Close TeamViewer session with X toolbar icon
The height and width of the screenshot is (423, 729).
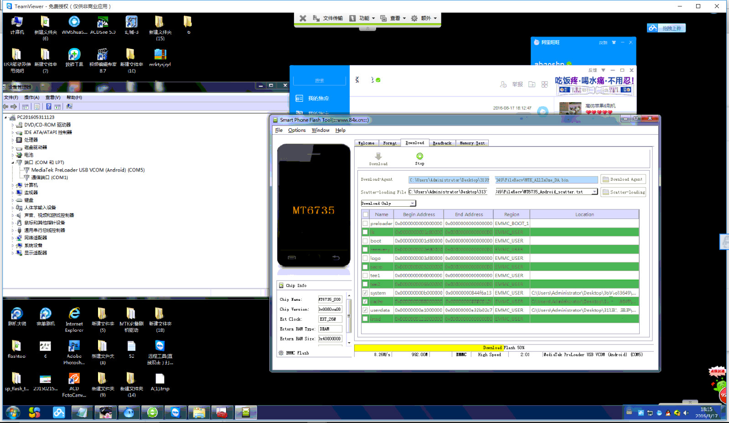303,18
